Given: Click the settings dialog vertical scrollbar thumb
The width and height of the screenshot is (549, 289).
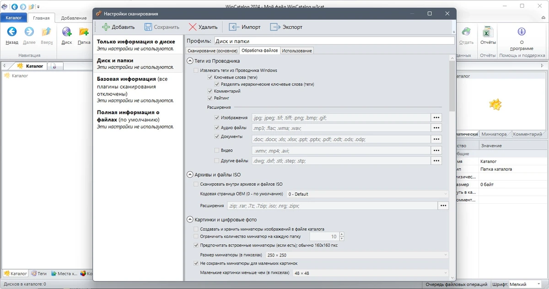Looking at the screenshot, I should pyautogui.click(x=452, y=87).
